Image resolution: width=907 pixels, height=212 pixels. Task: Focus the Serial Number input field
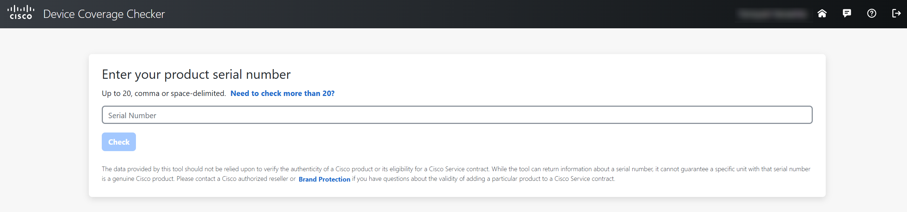(x=457, y=115)
